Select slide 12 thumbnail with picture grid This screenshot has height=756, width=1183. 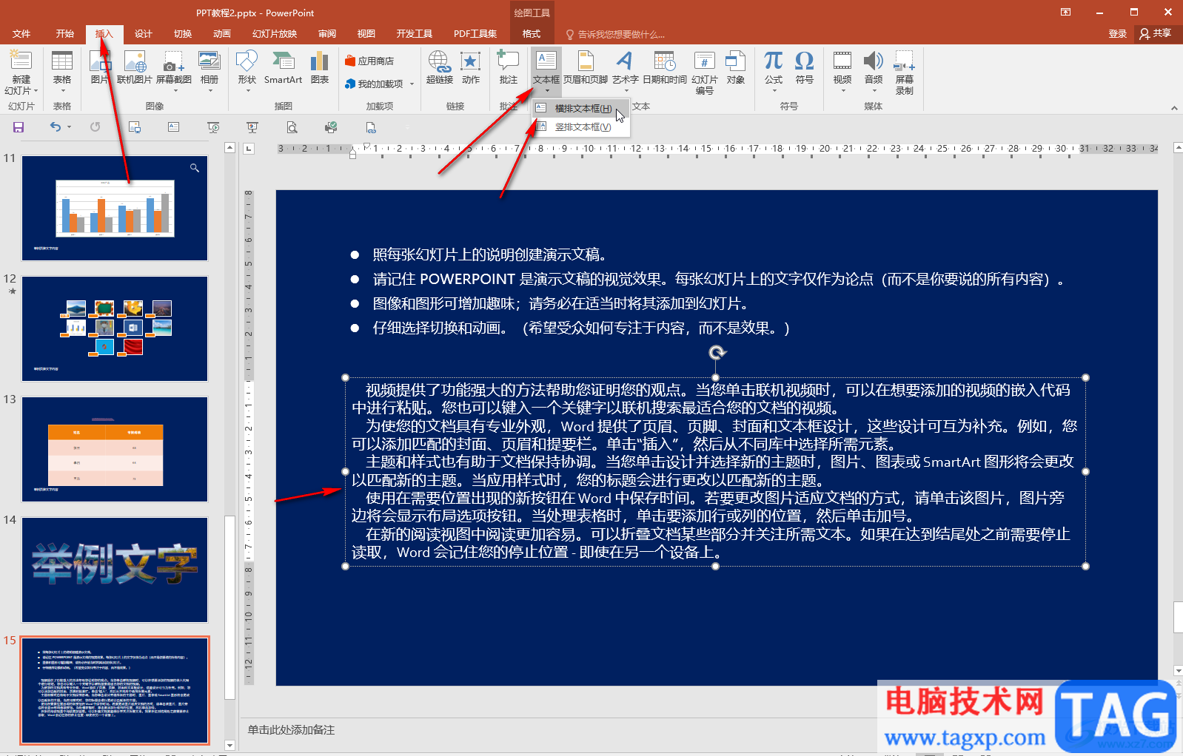[115, 328]
